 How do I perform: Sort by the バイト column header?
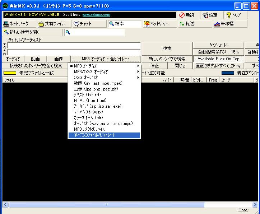click(157, 80)
